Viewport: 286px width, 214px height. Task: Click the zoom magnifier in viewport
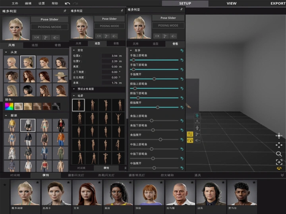pos(279,154)
